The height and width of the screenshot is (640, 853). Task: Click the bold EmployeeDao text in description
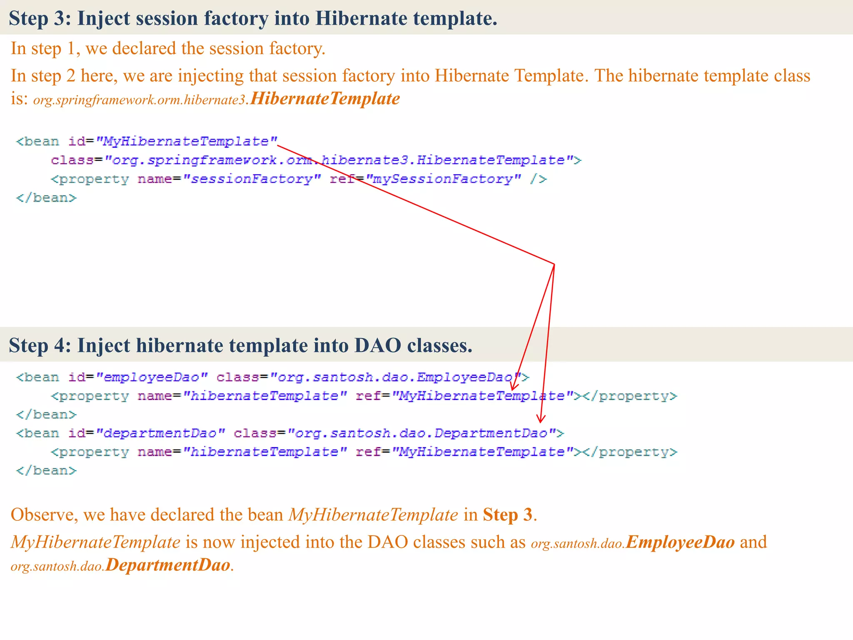tap(680, 542)
